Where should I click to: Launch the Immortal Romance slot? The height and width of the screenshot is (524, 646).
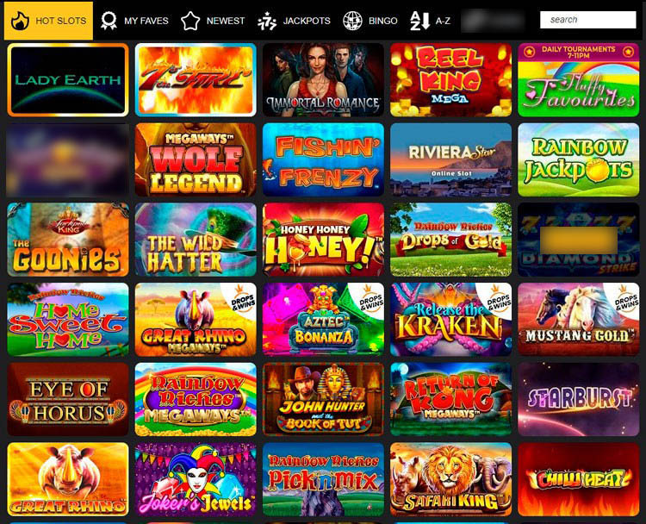pos(323,80)
